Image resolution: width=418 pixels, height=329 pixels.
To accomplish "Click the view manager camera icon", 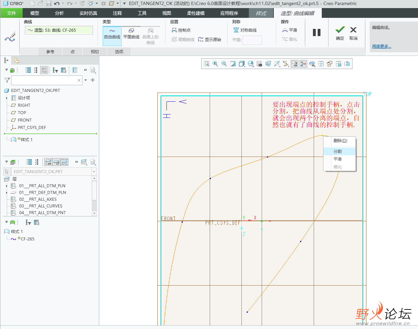I will 259,64.
